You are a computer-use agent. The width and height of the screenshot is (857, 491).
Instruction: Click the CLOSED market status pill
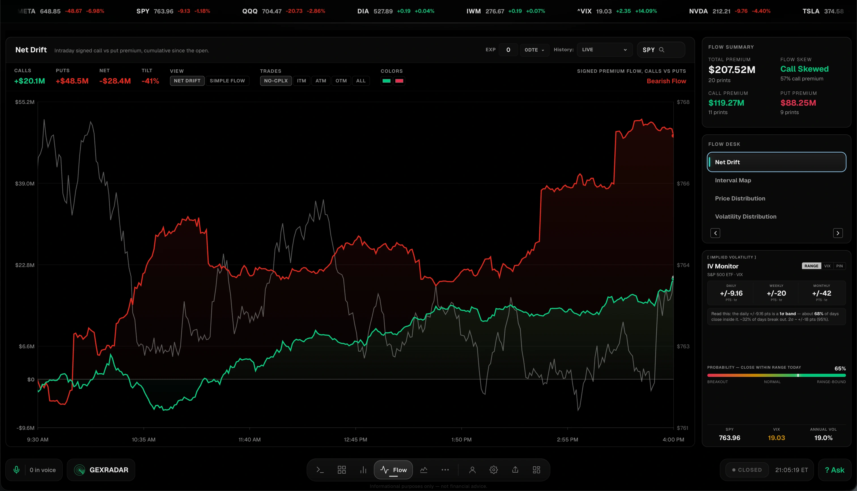(747, 470)
